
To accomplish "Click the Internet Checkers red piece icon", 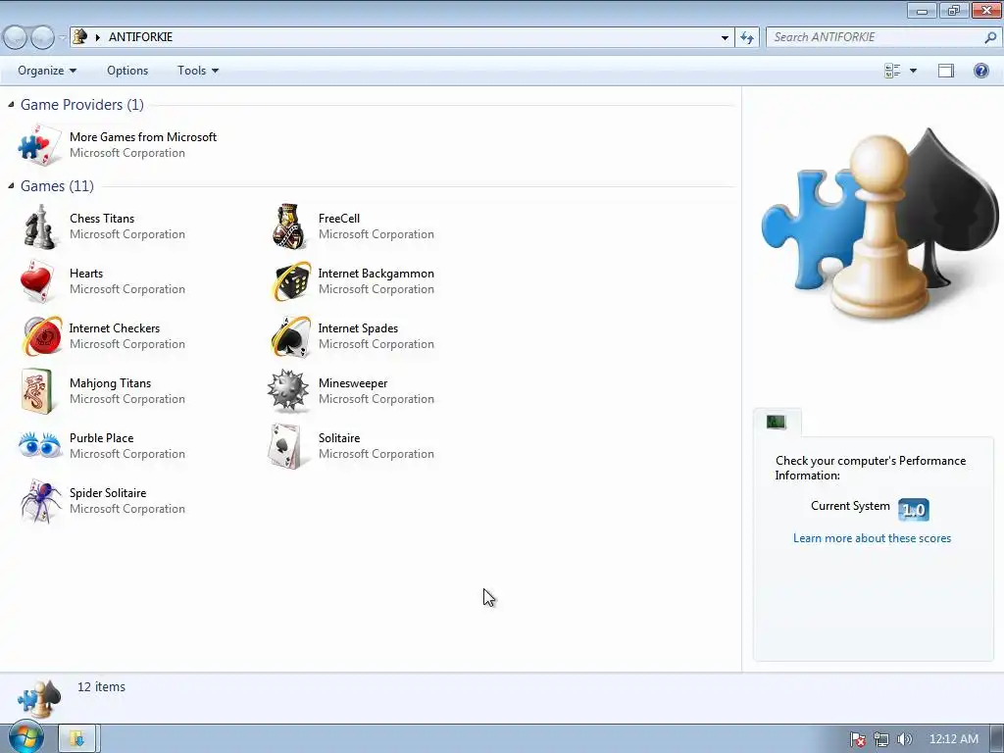I will pos(41,336).
